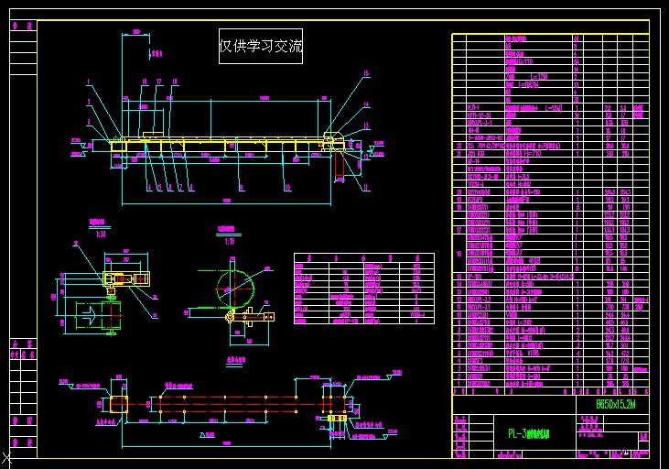Click the red support column at conveyor head
This screenshot has width=669, height=469.
point(338,164)
